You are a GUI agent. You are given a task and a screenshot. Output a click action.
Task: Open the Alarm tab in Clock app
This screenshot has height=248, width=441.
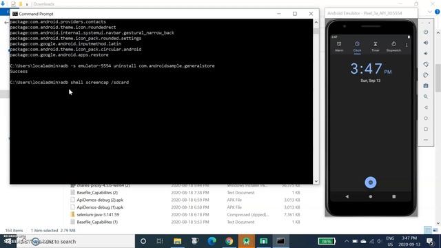coord(339,46)
